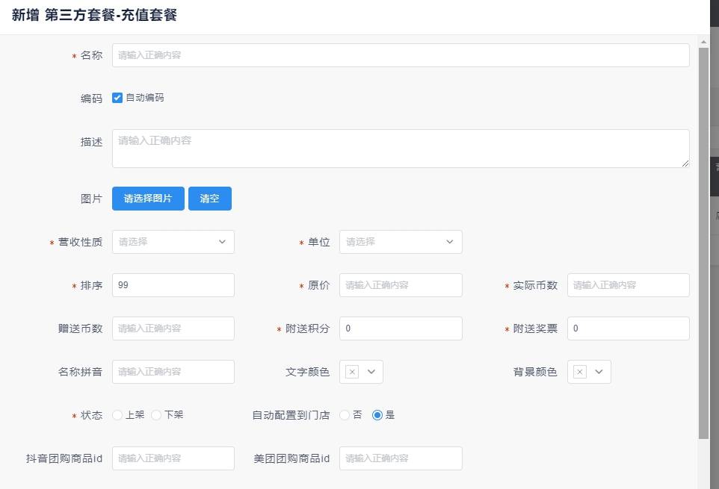Expand the 背景颜色 picker arrow
The height and width of the screenshot is (489, 719).
599,372
